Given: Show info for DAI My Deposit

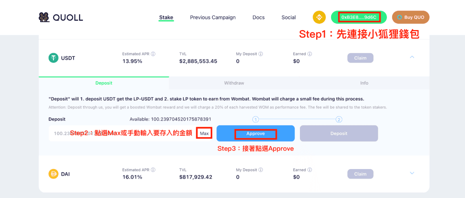Looking at the screenshot, I should point(261,170).
